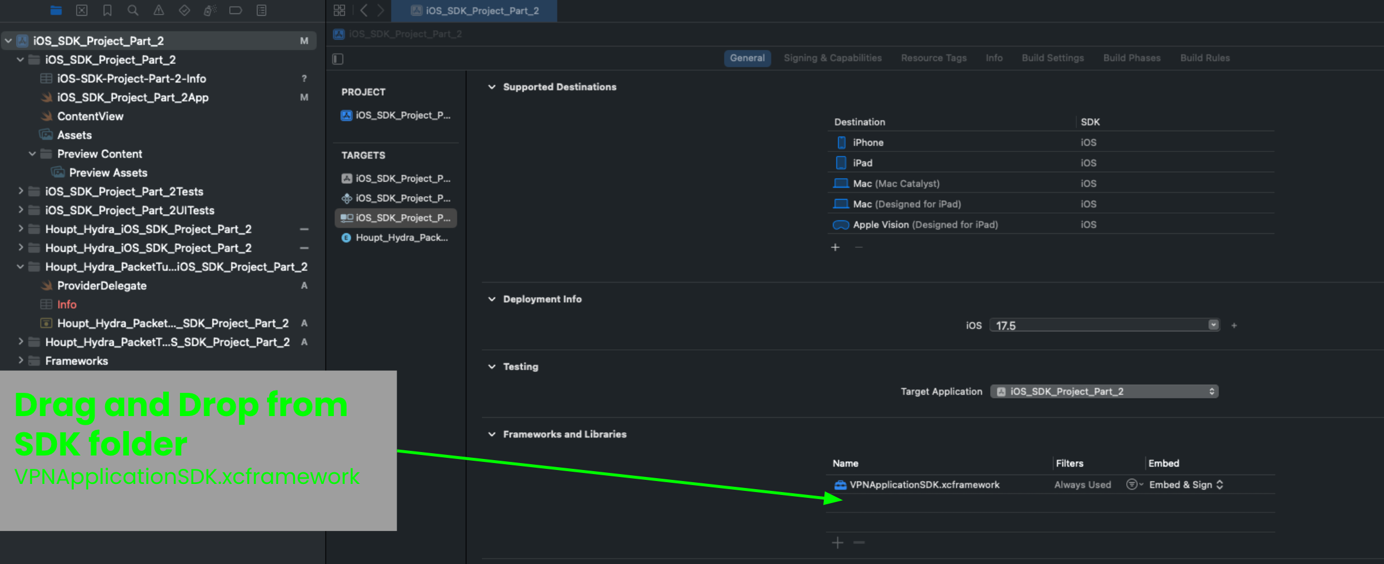Open the Debug navigator spray icon

(x=210, y=10)
